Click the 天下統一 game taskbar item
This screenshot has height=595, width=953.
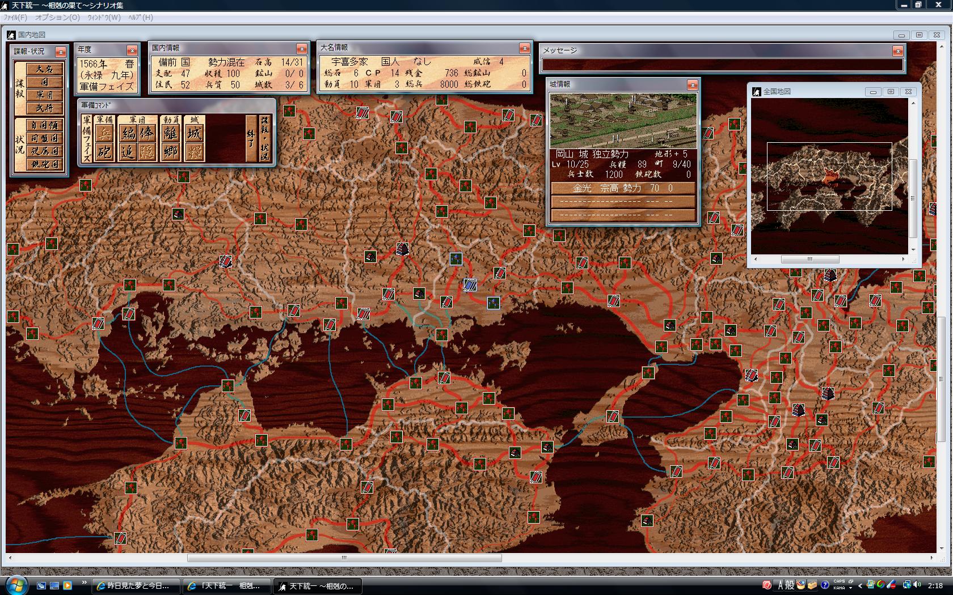click(x=318, y=586)
